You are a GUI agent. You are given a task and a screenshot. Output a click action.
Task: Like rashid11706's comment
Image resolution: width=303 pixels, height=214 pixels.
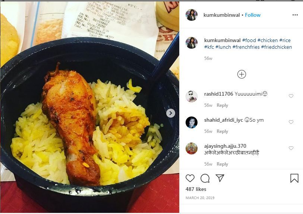tap(291, 96)
